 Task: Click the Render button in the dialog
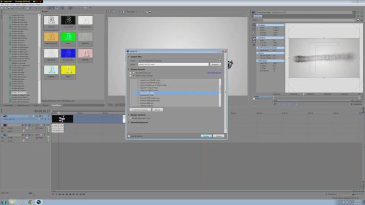(x=206, y=136)
